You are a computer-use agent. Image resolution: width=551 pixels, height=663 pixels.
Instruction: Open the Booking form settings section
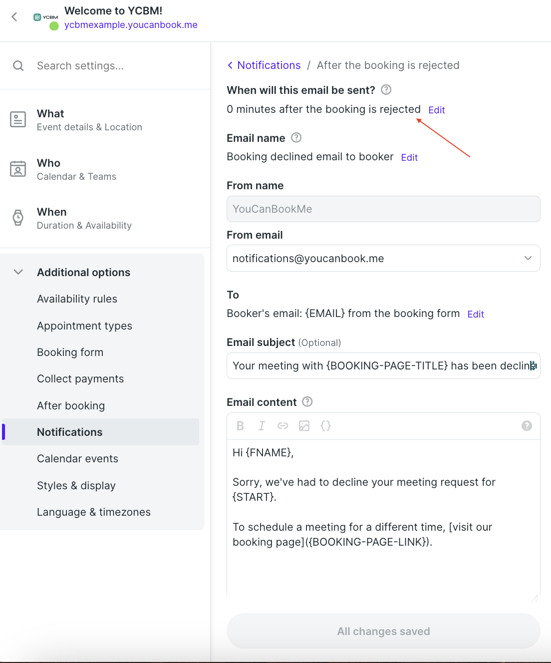(70, 352)
